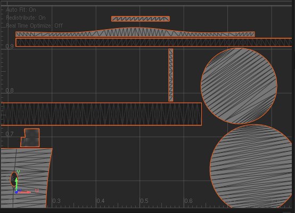Select the long island with the central bulge
The image size is (295, 213).
coord(135,32)
